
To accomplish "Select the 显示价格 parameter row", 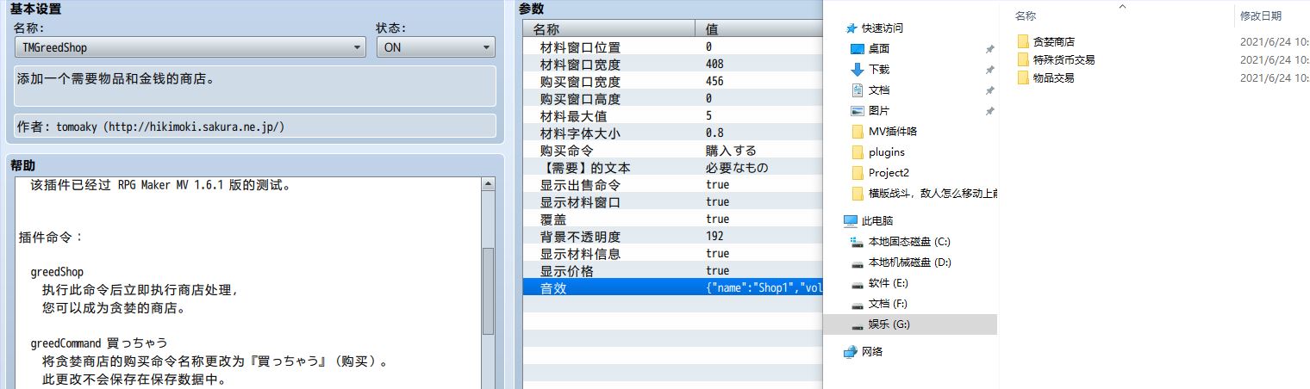I will (673, 271).
